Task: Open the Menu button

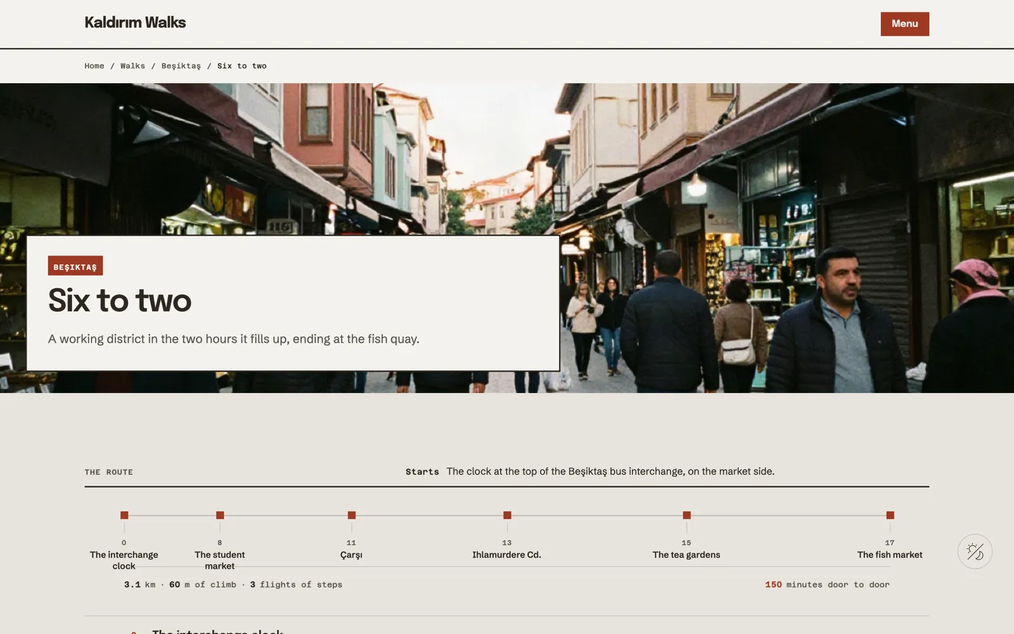Action: [x=904, y=24]
